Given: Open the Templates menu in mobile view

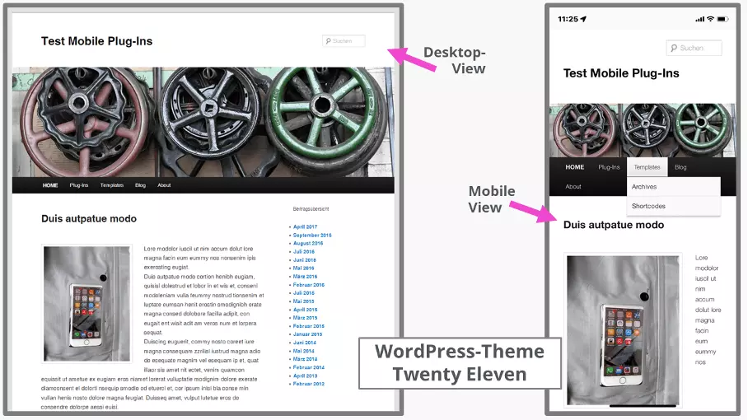Looking at the screenshot, I should click(647, 167).
